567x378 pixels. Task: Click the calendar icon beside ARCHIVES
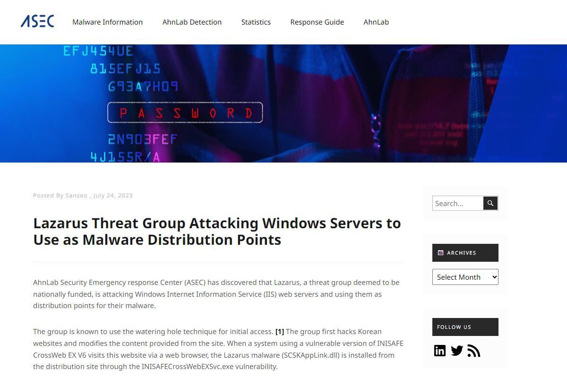(x=440, y=253)
